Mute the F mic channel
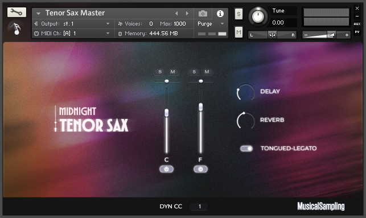This screenshot has width=366, height=218. (207, 72)
